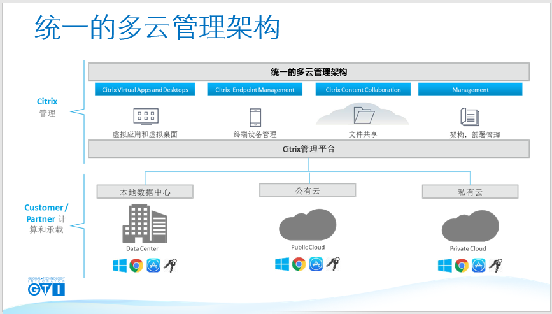Viewport: 552px width, 314px height.
Task: Click the GTI logo
Action: [x=46, y=287]
